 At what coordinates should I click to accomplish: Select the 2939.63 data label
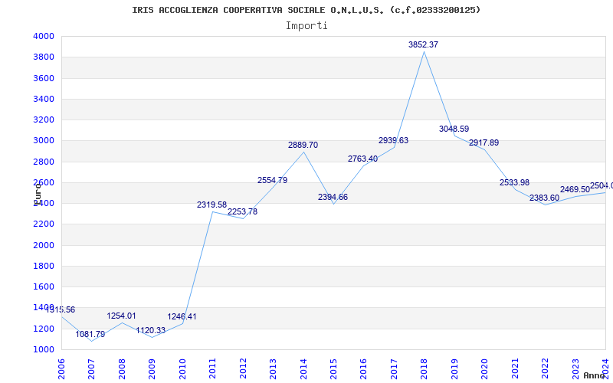click(393, 140)
